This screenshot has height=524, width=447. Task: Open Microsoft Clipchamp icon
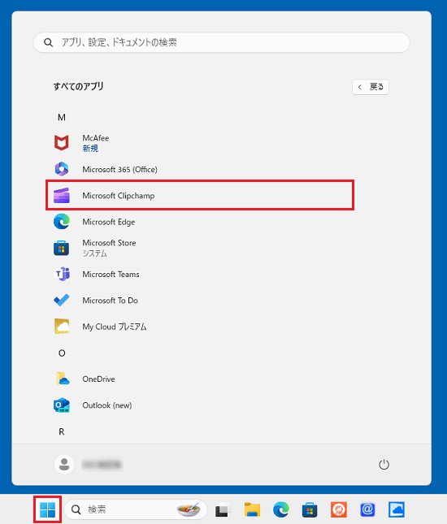(x=62, y=196)
